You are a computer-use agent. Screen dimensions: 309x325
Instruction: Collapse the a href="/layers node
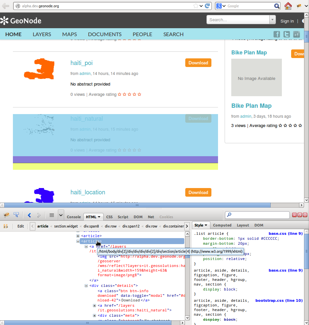point(86,246)
